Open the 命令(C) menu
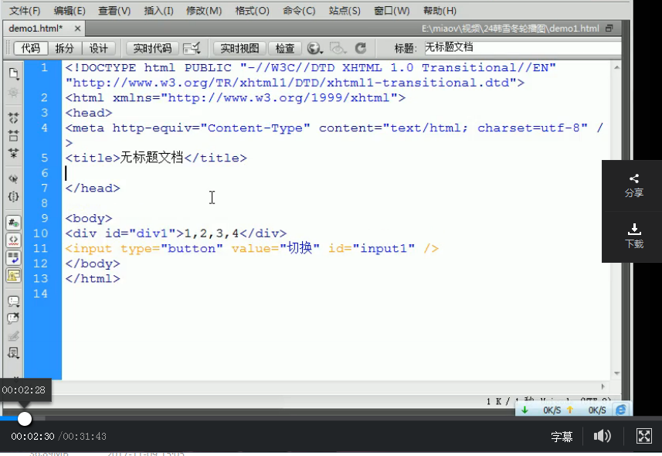 299,11
